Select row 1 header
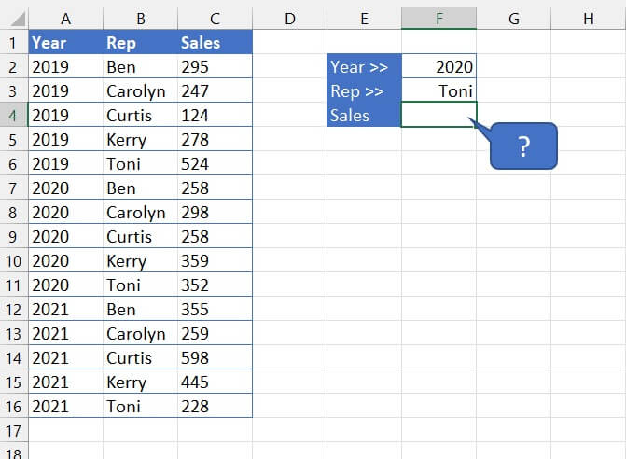Image resolution: width=626 pixels, height=459 pixels. pyautogui.click(x=14, y=43)
